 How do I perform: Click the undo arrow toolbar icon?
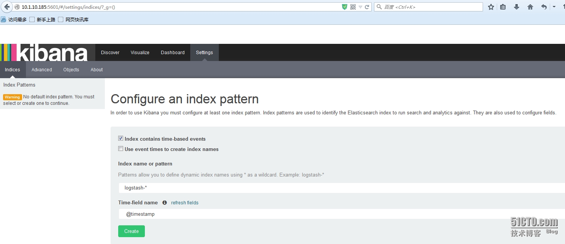pos(544,7)
